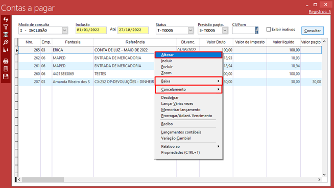This screenshot has width=334, height=188.
Task: Enable the Exibir inativos checkbox
Action: [x=269, y=30]
